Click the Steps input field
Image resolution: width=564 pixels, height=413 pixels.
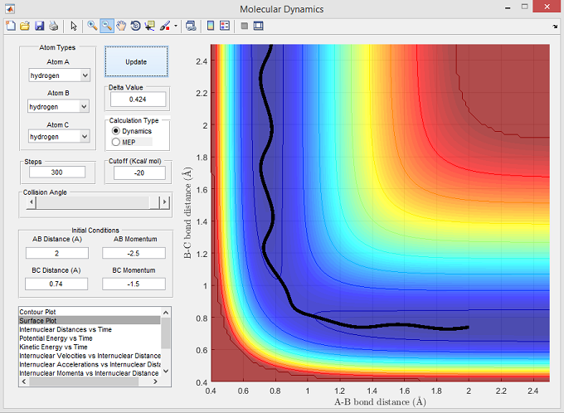pos(57,172)
